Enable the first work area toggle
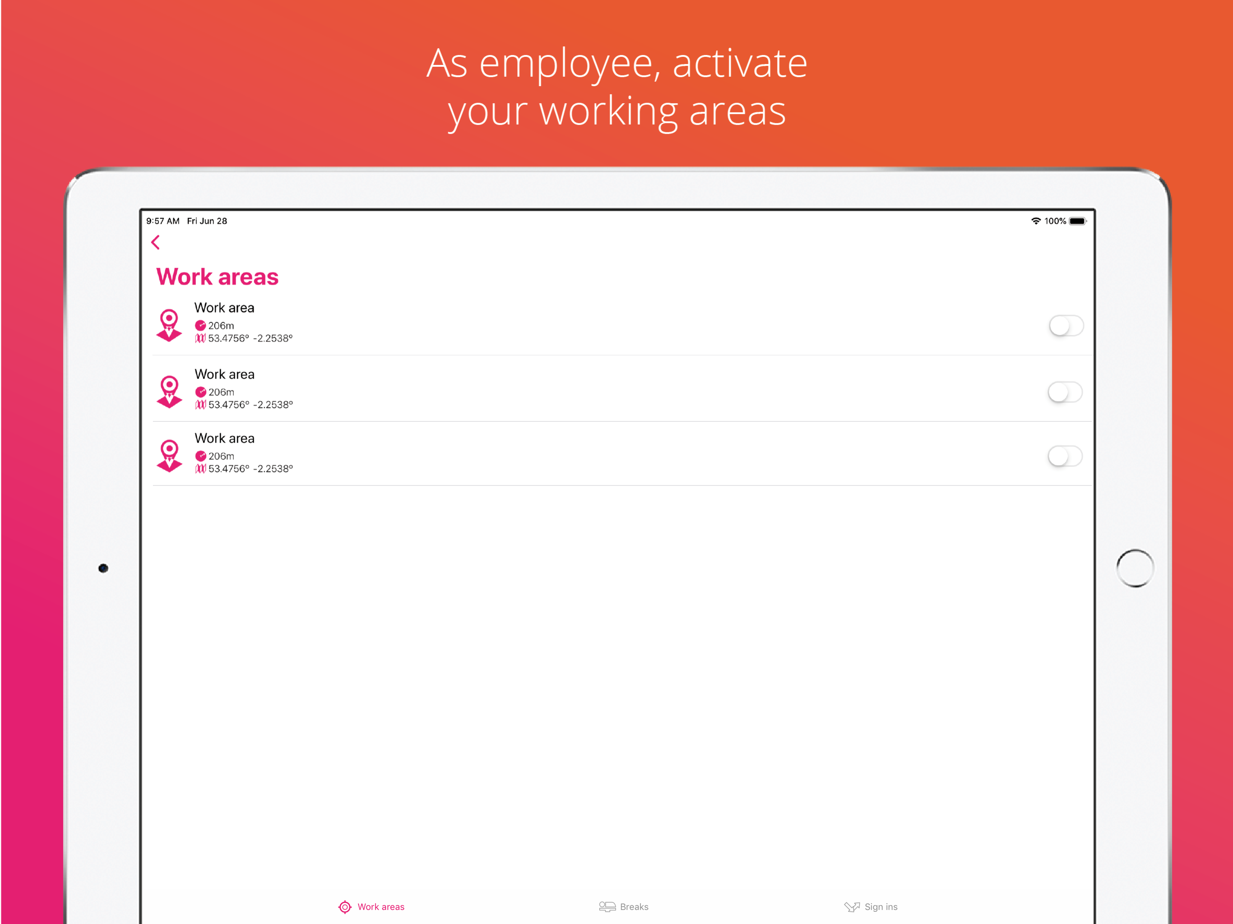This screenshot has width=1233, height=924. click(x=1066, y=326)
